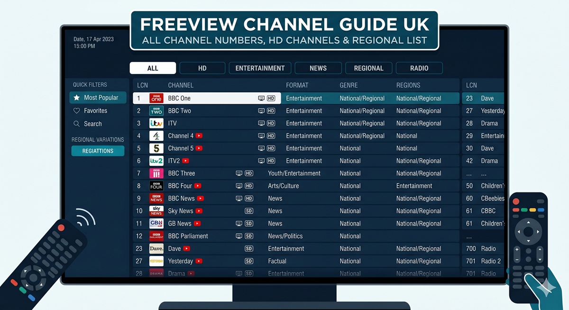Click News/Politics in BBC Parliament row
569x310 pixels.
coord(285,236)
